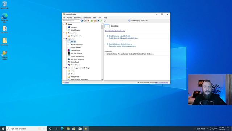The width and height of the screenshot is (232, 131).
Task: Open the Bookmarks menu
Action: pyautogui.click(x=78, y=18)
